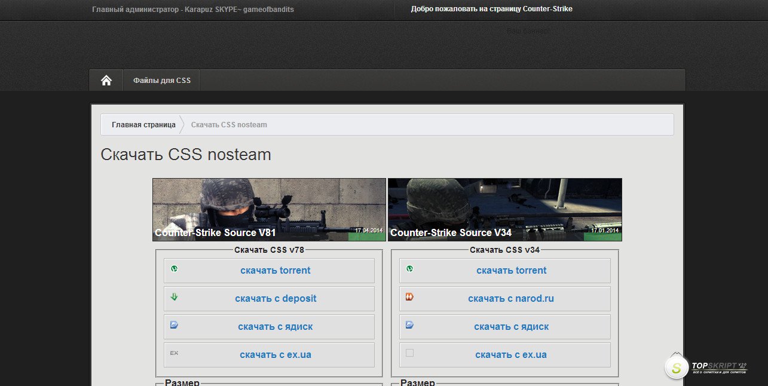Open the Counter-Strike Source V81 banner
Viewport: 768px width, 386px height.
[269, 210]
